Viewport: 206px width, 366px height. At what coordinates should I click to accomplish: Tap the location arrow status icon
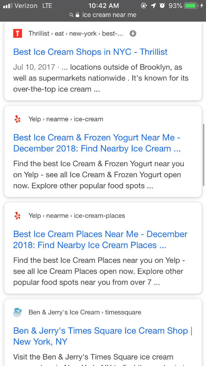[153, 6]
